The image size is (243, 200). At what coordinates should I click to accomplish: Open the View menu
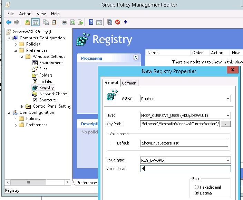point(41,14)
